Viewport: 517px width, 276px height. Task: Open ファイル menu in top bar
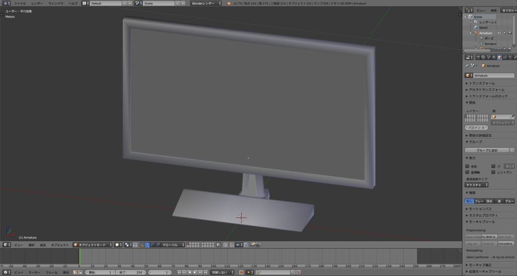[20, 4]
